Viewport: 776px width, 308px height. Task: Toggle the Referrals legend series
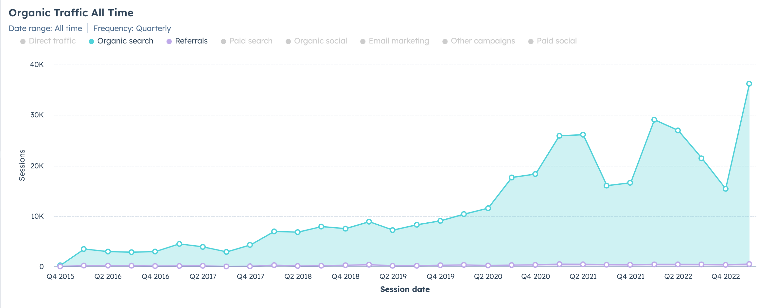(x=187, y=41)
